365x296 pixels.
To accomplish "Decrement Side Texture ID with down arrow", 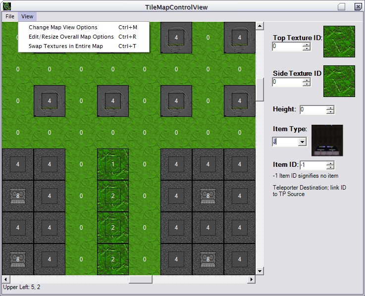I will (307, 84).
